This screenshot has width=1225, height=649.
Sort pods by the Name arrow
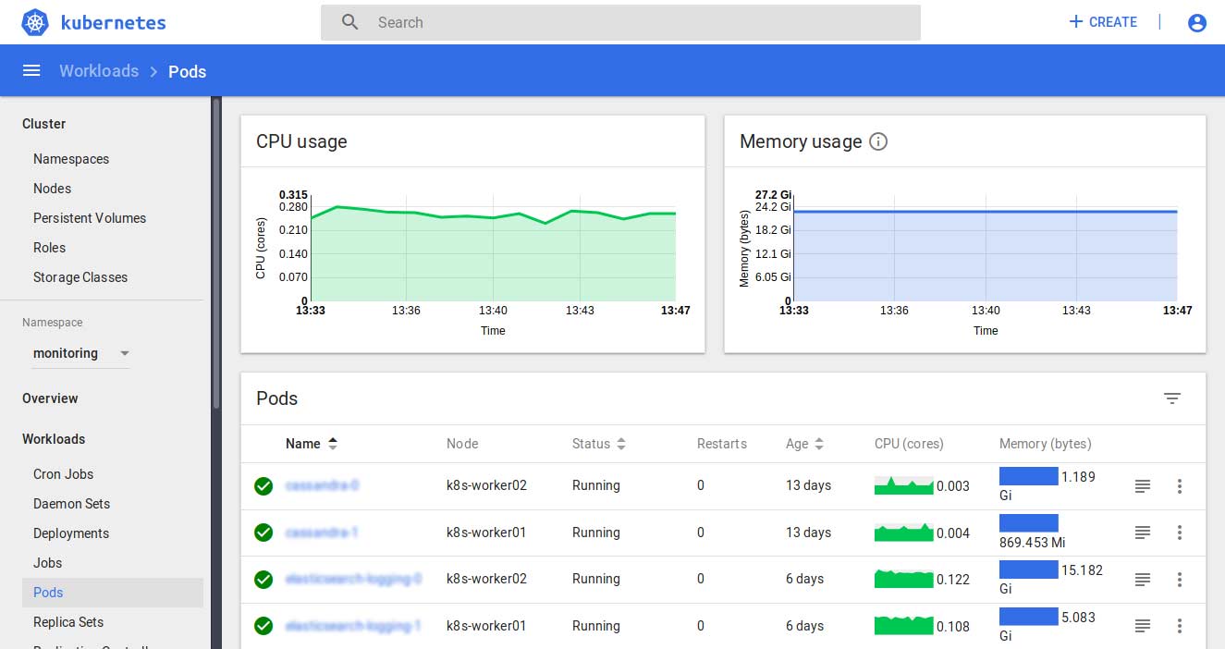333,444
